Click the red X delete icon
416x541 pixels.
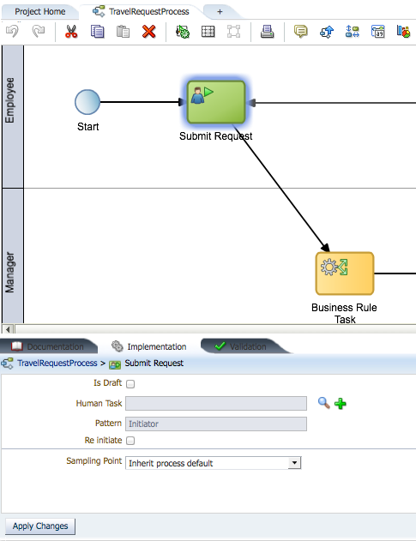pos(148,32)
